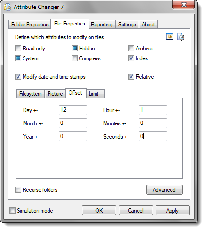Switch to the Folder Properties tab
This screenshot has height=230, width=205.
(30, 25)
